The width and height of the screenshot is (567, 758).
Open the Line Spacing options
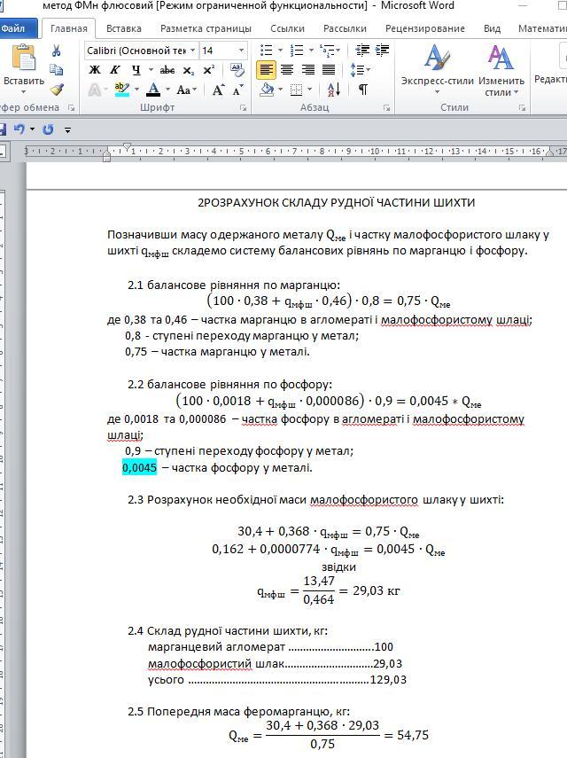tap(360, 70)
